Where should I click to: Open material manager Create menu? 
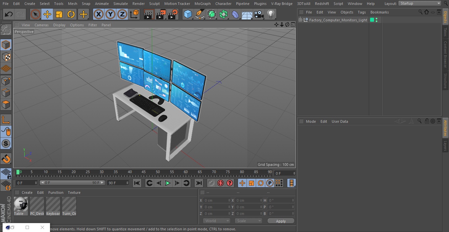pyautogui.click(x=27, y=193)
